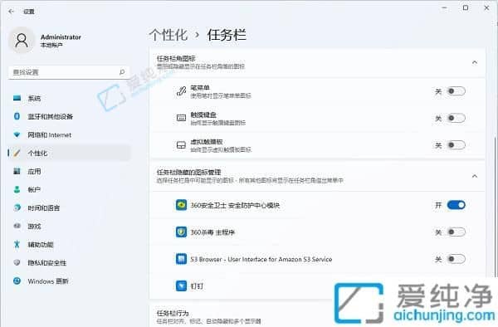Image resolution: width=498 pixels, height=327 pixels.
Task: Open 蓝牙和其他设备 settings
Action: (x=69, y=116)
